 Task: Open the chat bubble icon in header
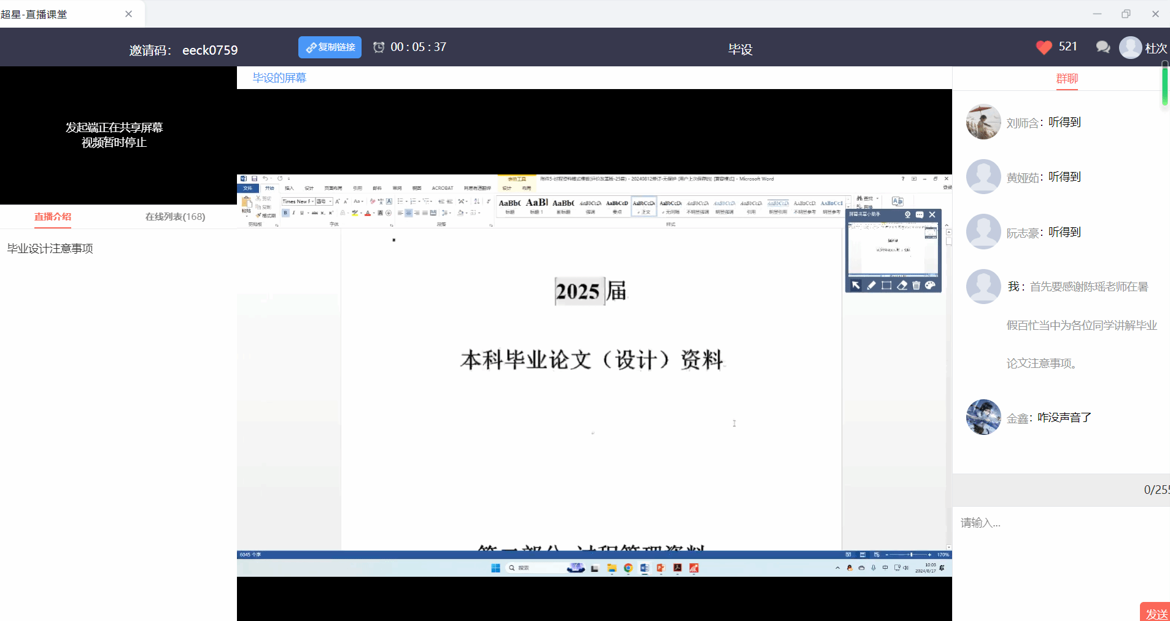(1102, 47)
